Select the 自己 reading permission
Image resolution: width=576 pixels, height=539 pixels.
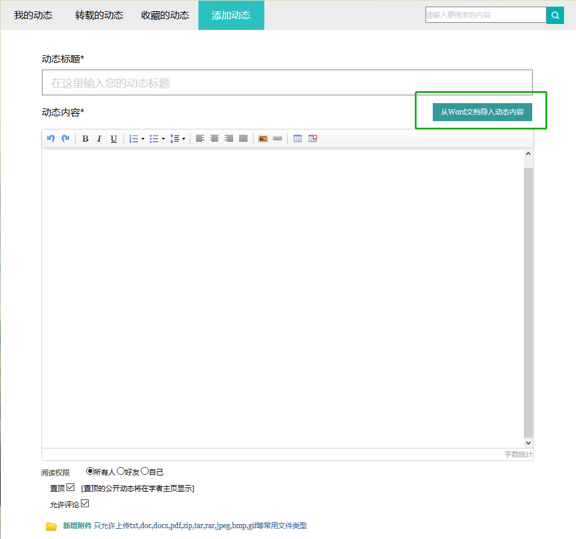pos(144,471)
